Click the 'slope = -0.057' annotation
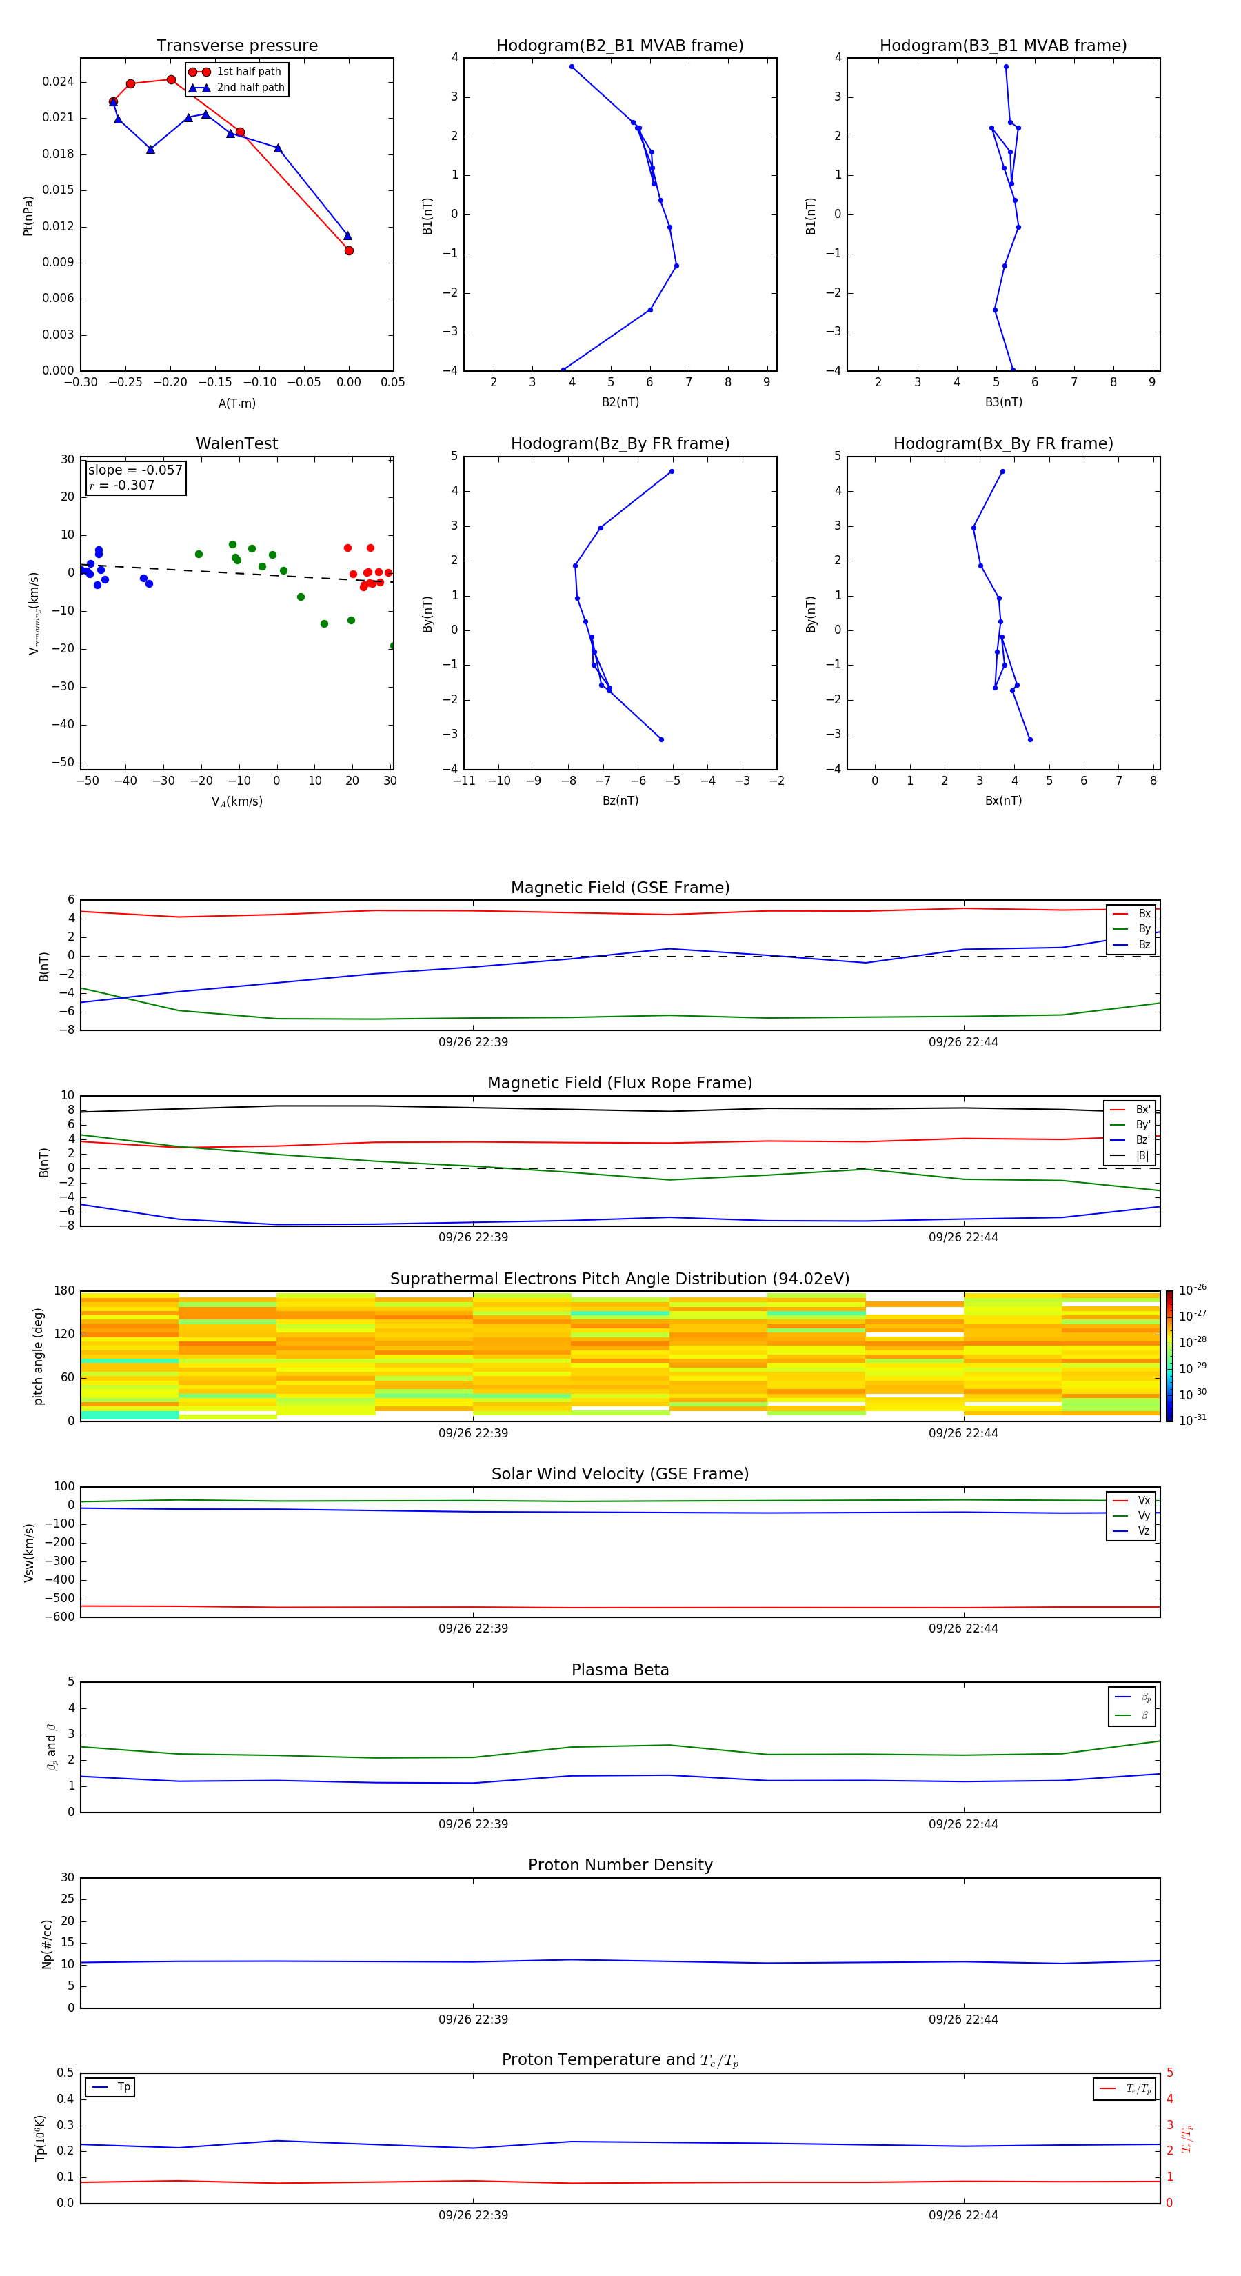This screenshot has height=2276, width=1241. click(x=135, y=470)
